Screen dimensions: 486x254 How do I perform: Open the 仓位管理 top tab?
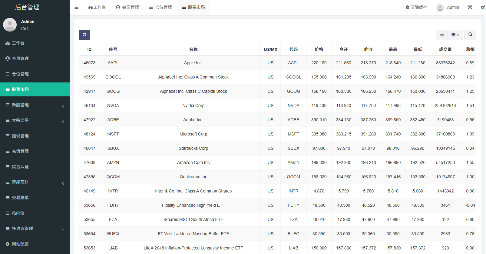click(160, 7)
